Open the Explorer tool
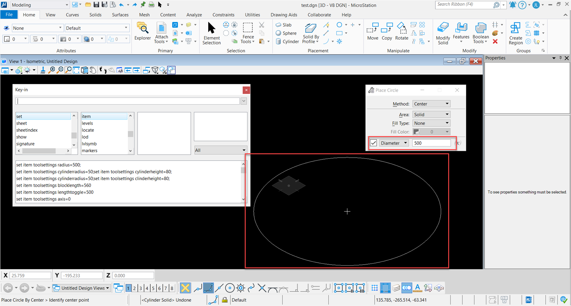 (x=142, y=31)
